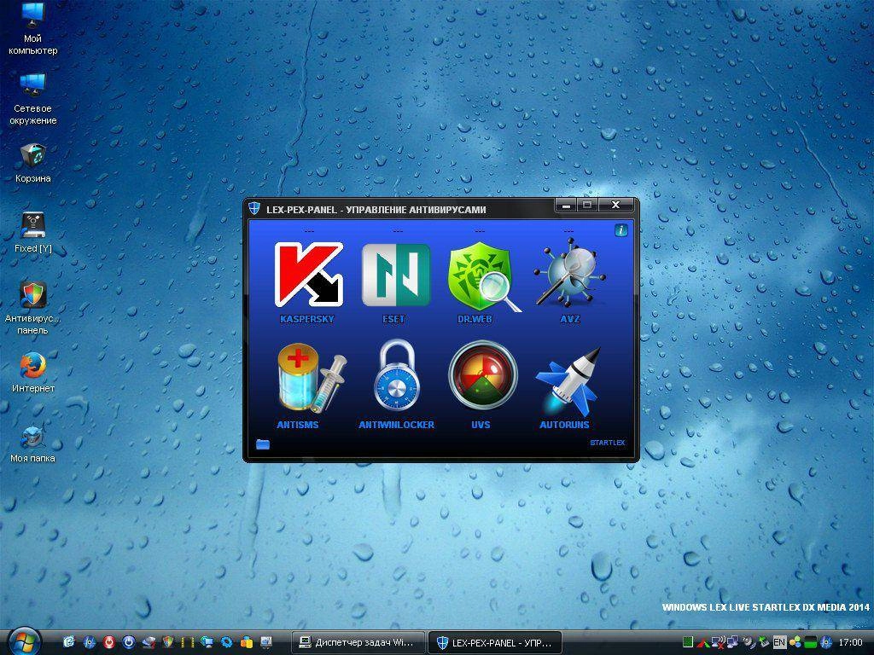Viewport: 874px width, 655px height.
Task: Click the green square tray icon
Action: click(x=688, y=642)
